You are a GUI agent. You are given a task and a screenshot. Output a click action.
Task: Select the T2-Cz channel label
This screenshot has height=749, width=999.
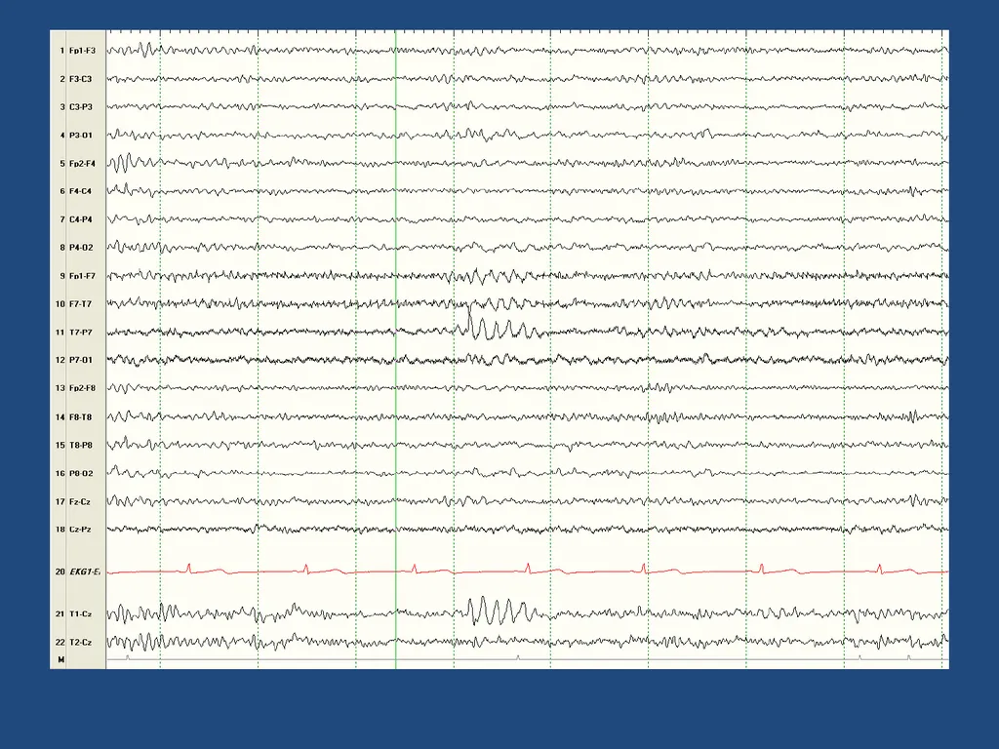click(80, 643)
